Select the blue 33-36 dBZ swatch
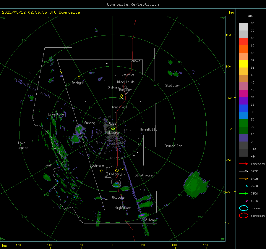This screenshot has width=266, height=249. [244, 108]
